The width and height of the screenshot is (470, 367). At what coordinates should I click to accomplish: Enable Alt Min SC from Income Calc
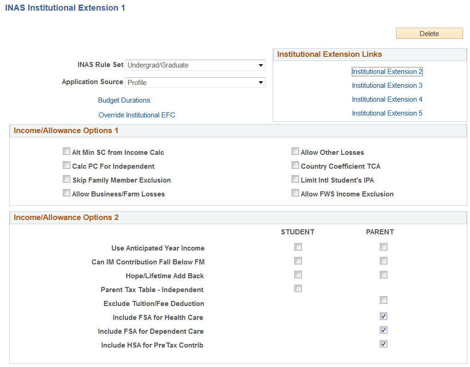pyautogui.click(x=67, y=152)
